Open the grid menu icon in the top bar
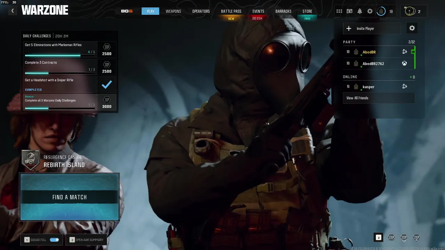The image size is (445, 250). point(339,11)
